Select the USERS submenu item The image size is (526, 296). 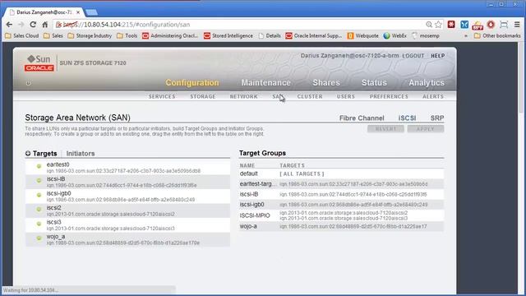point(345,96)
